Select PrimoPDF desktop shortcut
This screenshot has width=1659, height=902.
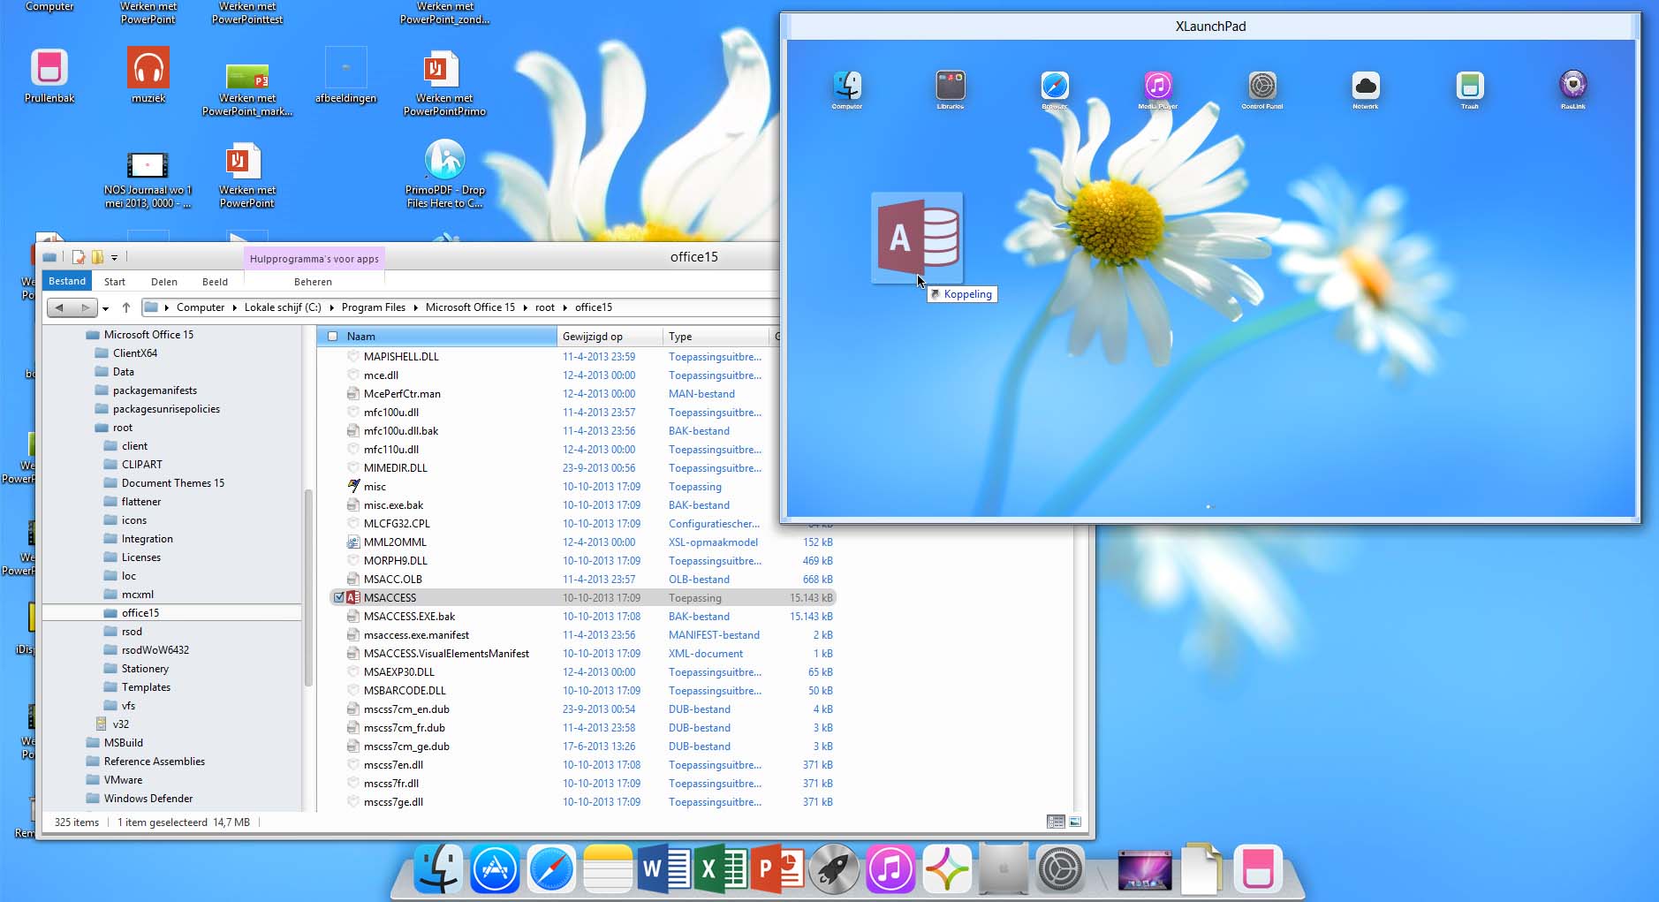[x=444, y=174]
